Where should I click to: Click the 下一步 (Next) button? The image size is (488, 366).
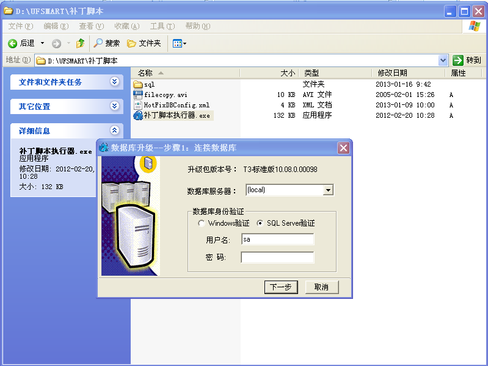point(281,287)
